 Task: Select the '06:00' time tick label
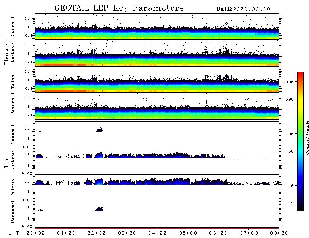coord(218,233)
